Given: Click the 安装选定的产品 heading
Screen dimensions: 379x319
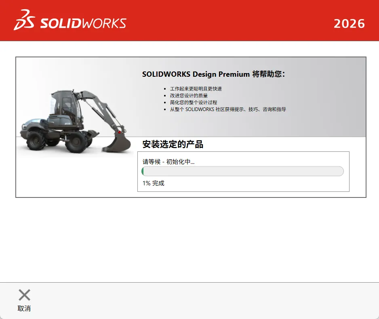Looking at the screenshot, I should [x=173, y=144].
